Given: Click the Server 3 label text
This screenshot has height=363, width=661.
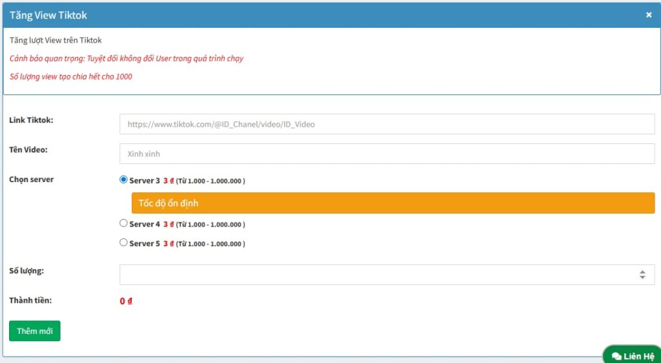Looking at the screenshot, I should tap(145, 180).
